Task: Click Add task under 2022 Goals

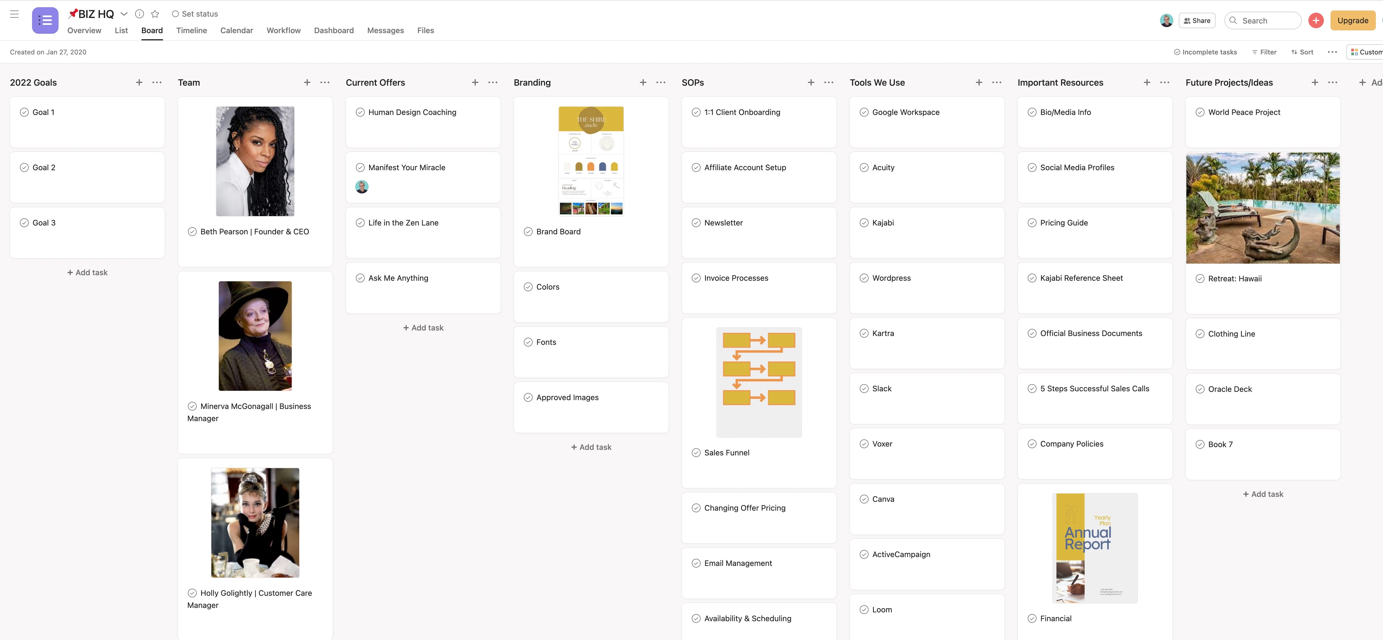Action: click(x=87, y=273)
